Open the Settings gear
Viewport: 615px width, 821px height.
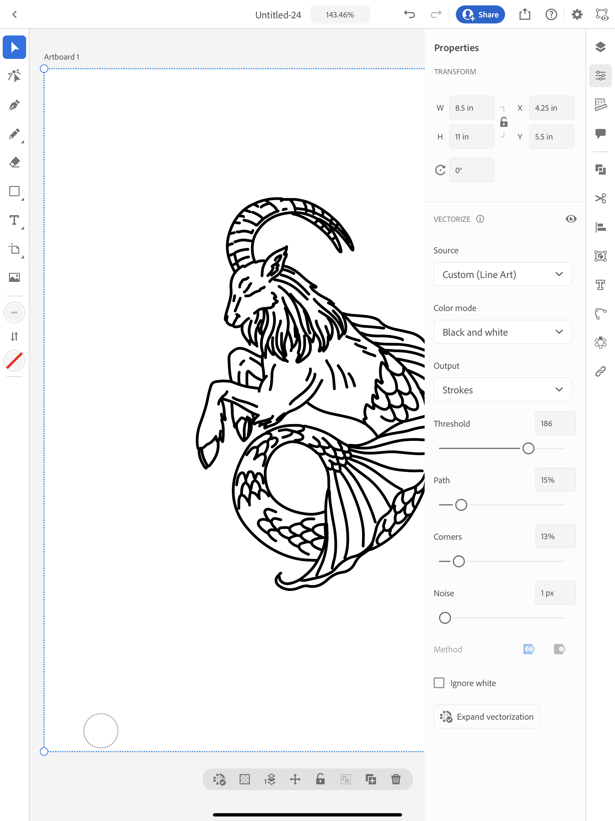coord(577,14)
